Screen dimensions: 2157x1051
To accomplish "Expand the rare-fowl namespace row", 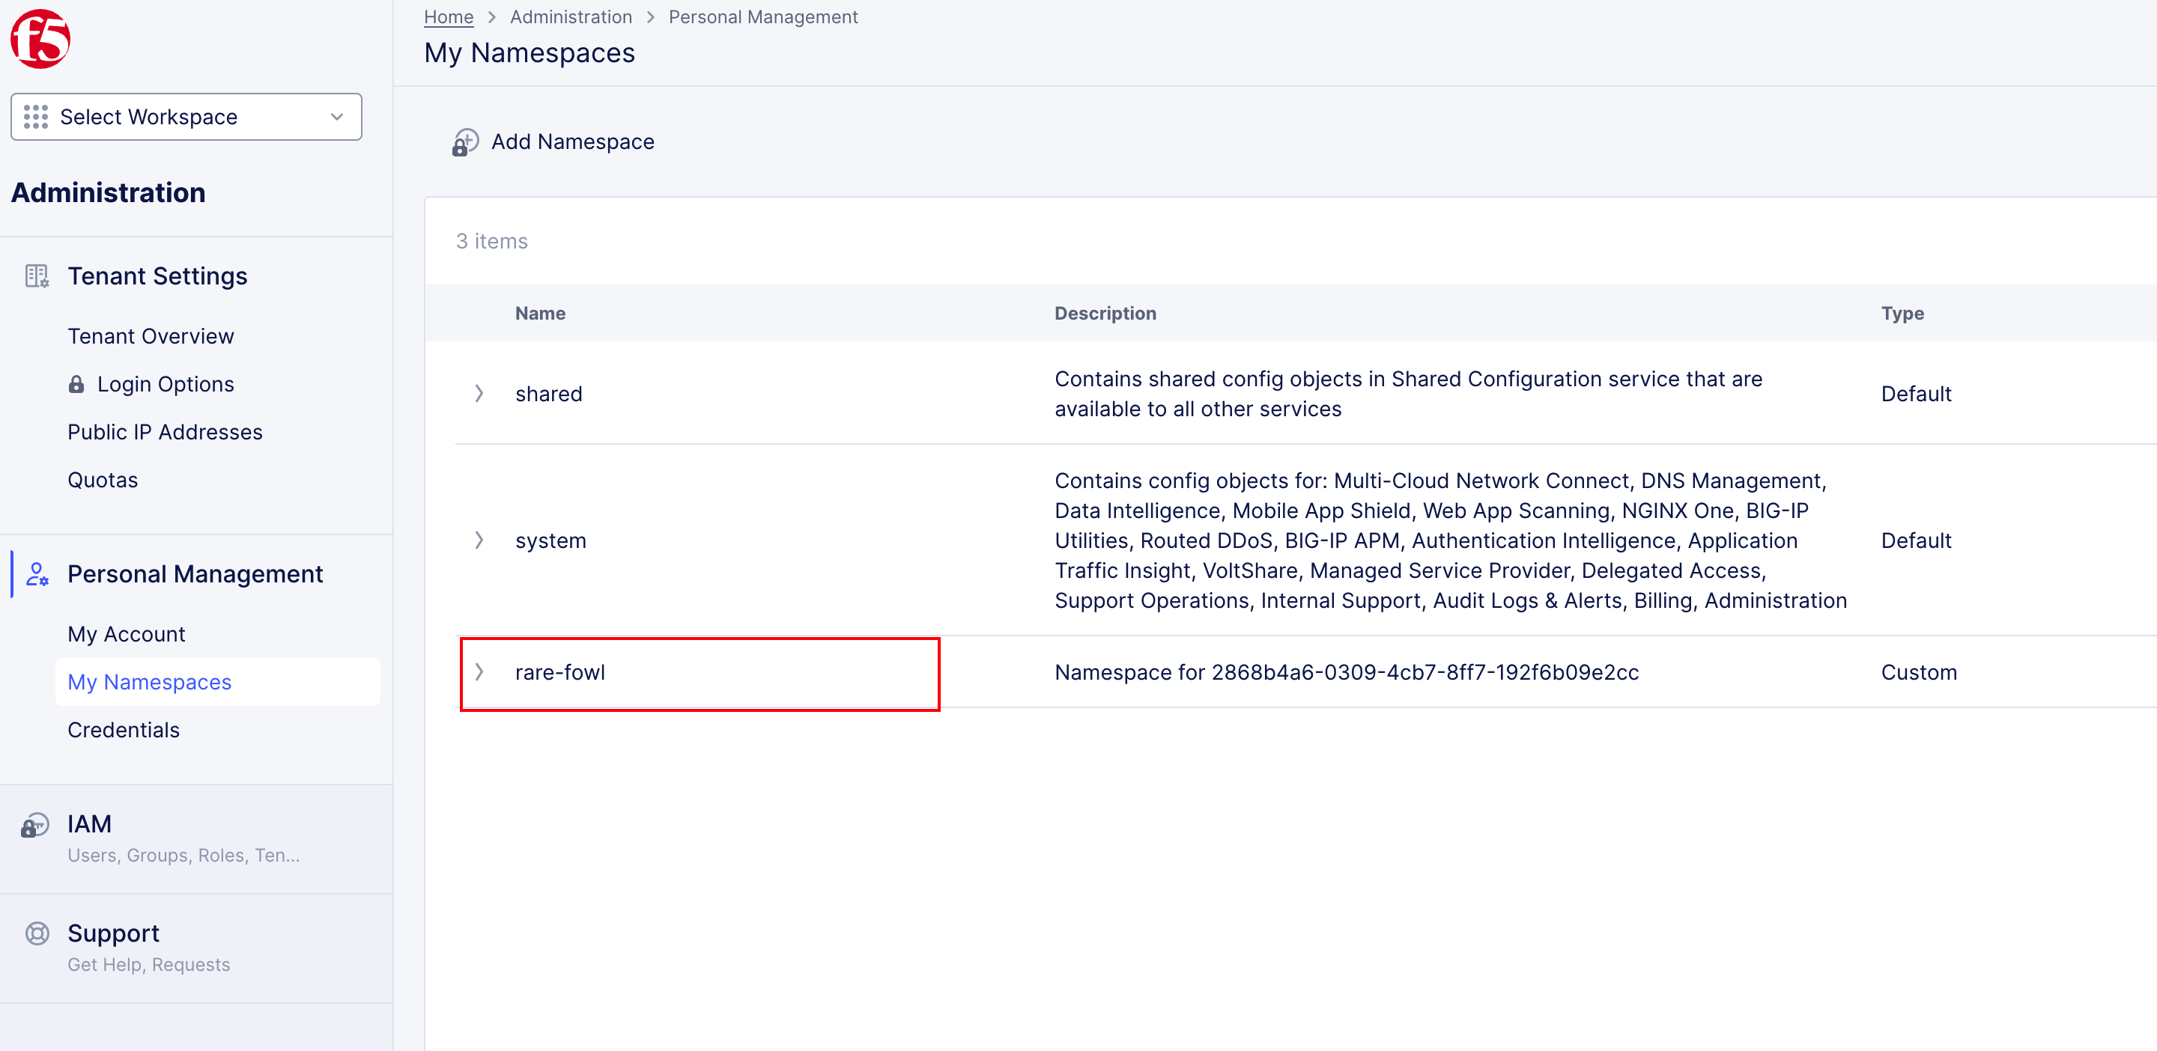I will point(479,672).
